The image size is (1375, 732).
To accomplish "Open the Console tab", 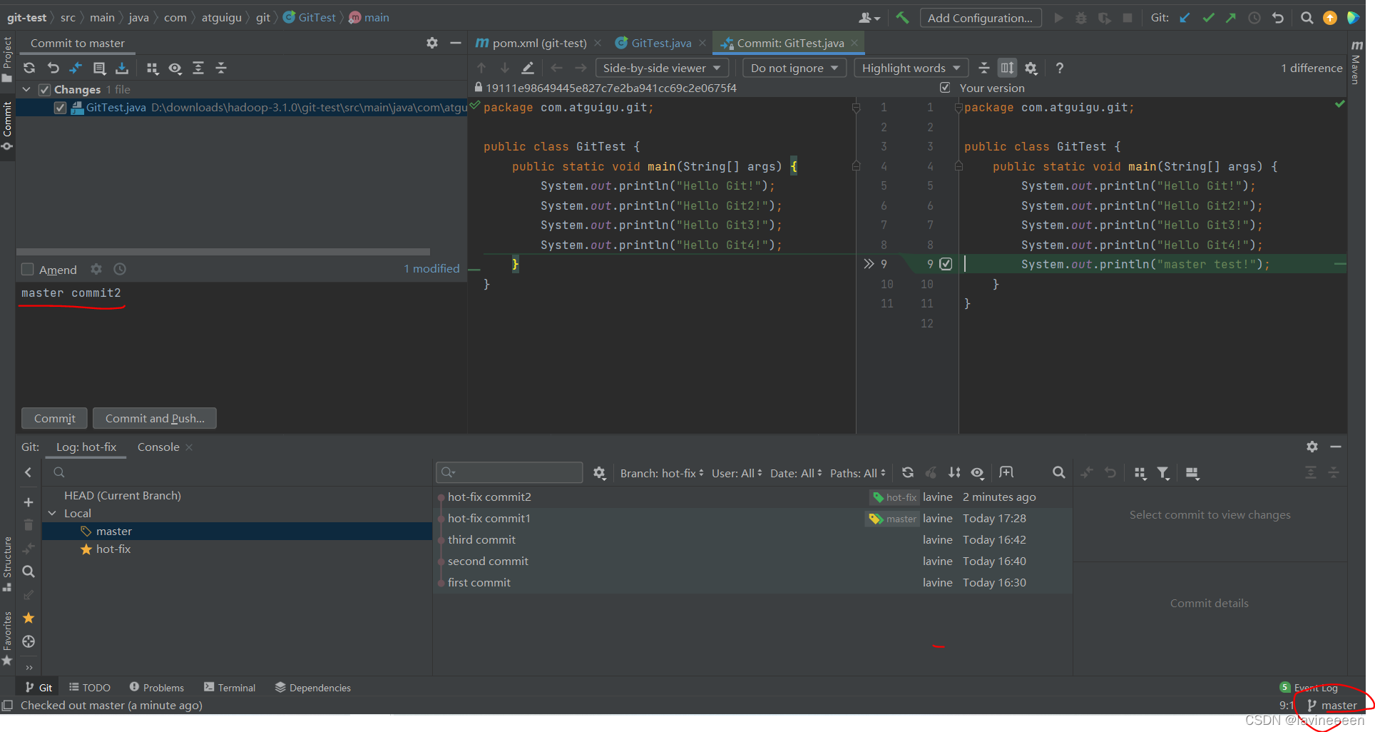I will pos(158,447).
